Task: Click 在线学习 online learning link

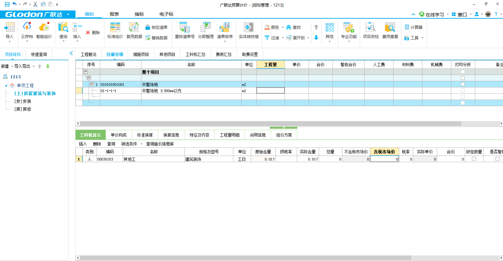Action: [432, 14]
